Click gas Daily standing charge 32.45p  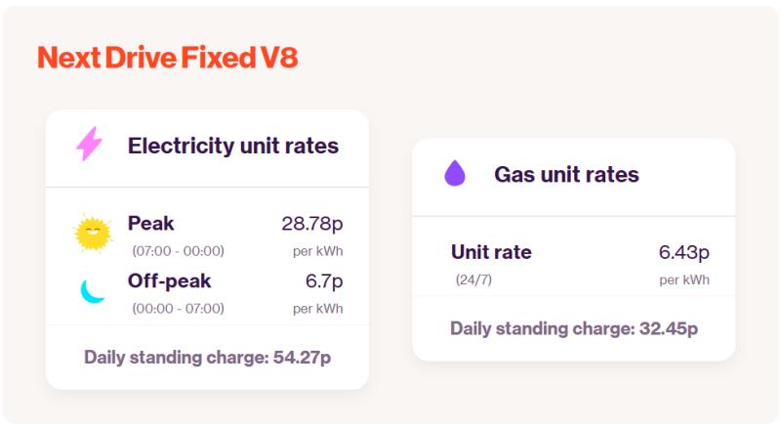[x=574, y=328]
